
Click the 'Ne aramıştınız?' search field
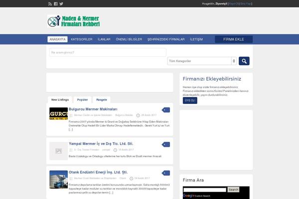[108, 52]
